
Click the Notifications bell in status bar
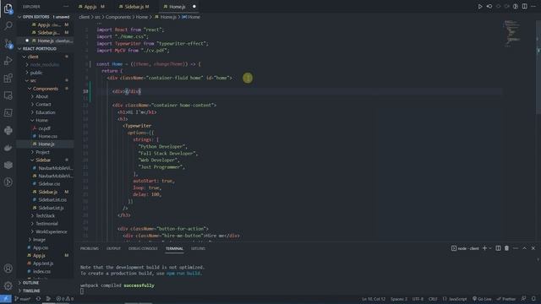[533, 299]
